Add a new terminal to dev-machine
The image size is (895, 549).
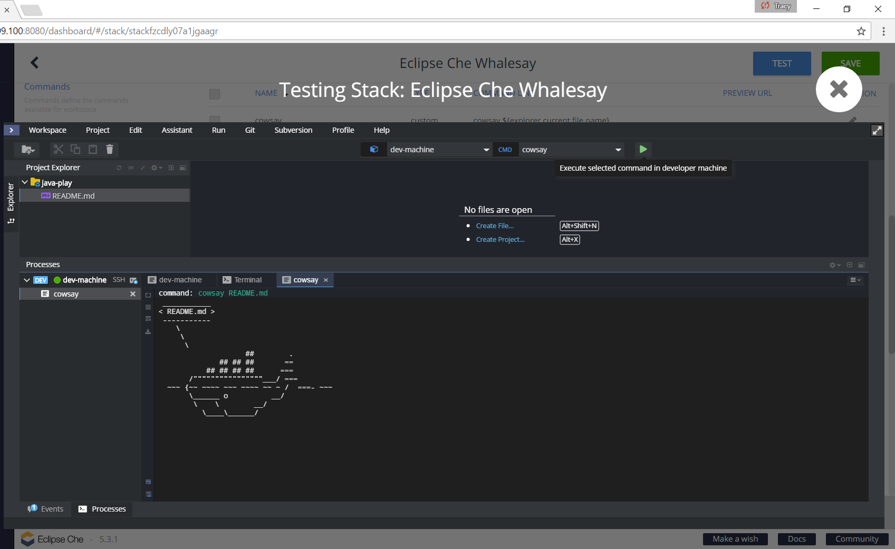tap(133, 280)
